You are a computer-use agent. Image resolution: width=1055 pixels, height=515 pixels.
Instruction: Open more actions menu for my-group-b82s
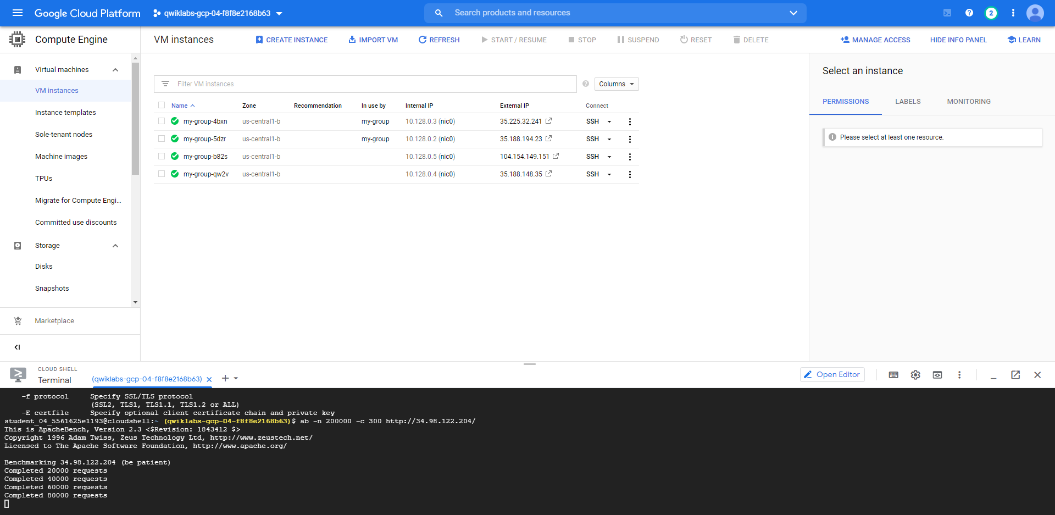tap(630, 157)
